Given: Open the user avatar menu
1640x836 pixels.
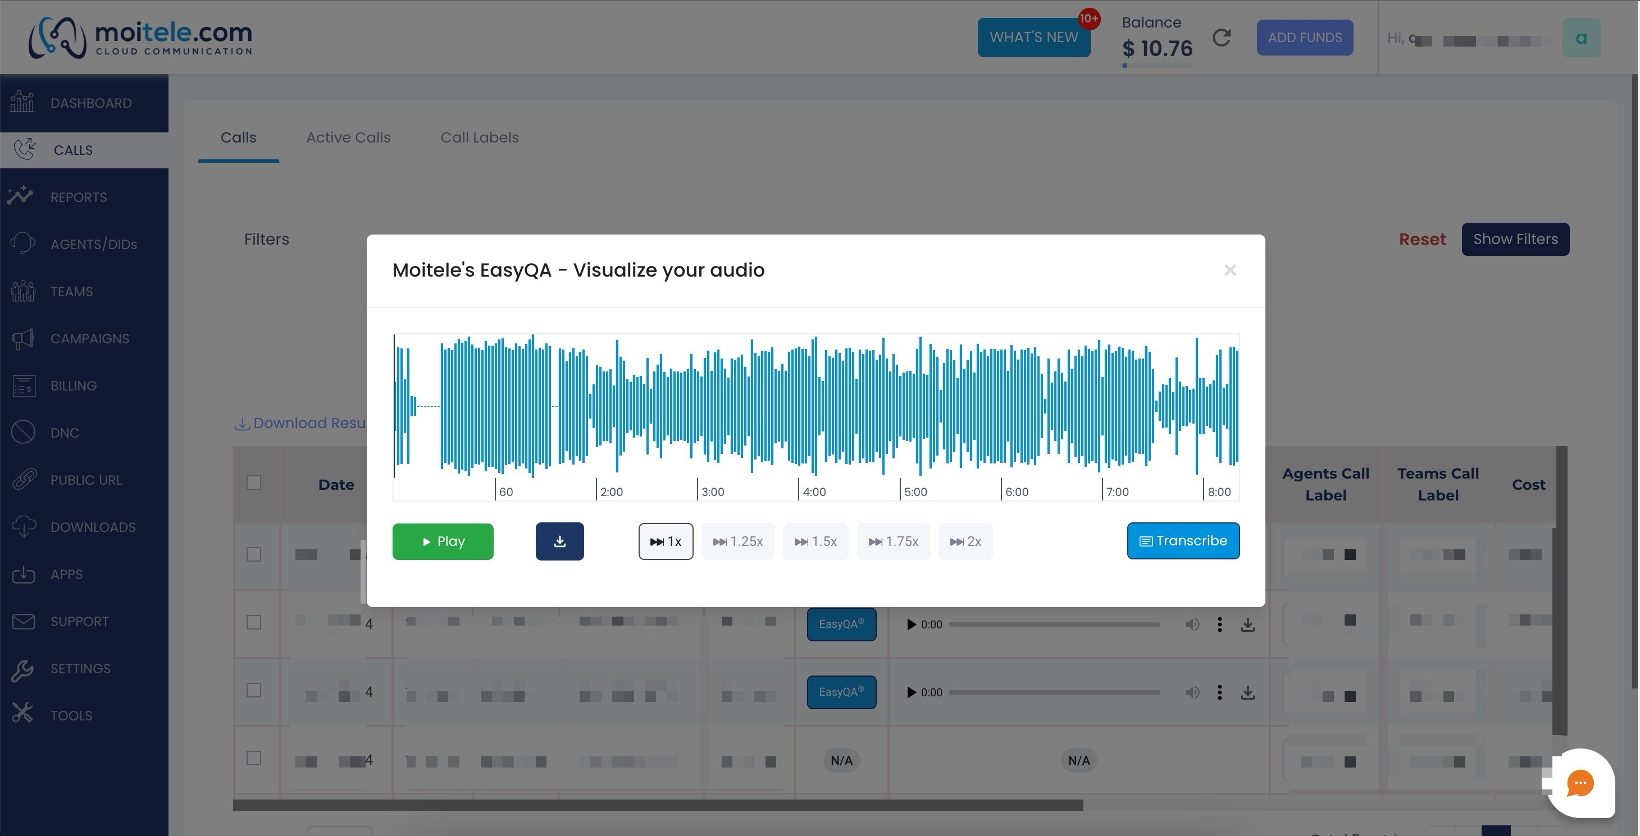Looking at the screenshot, I should [x=1582, y=38].
